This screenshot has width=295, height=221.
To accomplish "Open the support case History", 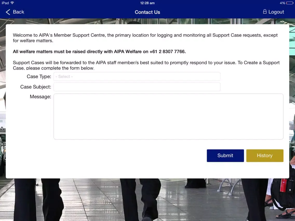I will point(265,156).
